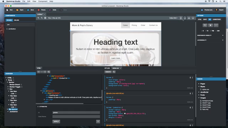Save the design using the Save button

point(30,10)
